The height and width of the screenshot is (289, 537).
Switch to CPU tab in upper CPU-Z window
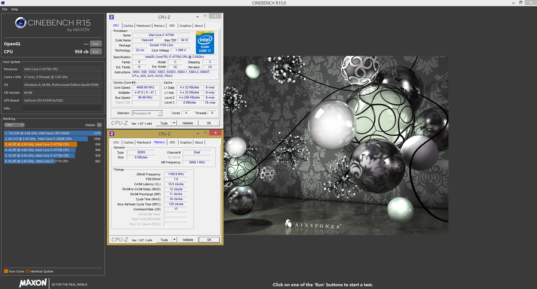click(116, 26)
